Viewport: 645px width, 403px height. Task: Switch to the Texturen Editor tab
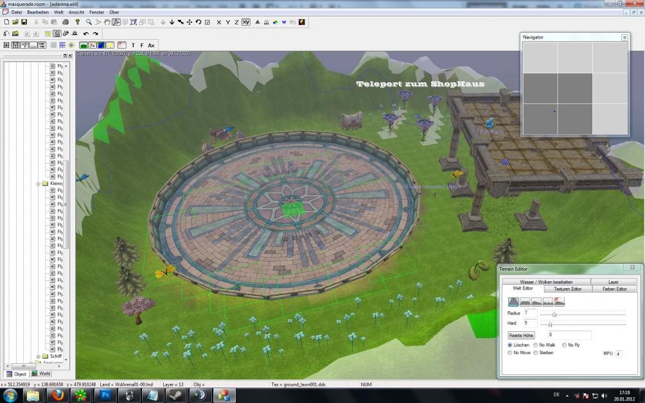(567, 289)
